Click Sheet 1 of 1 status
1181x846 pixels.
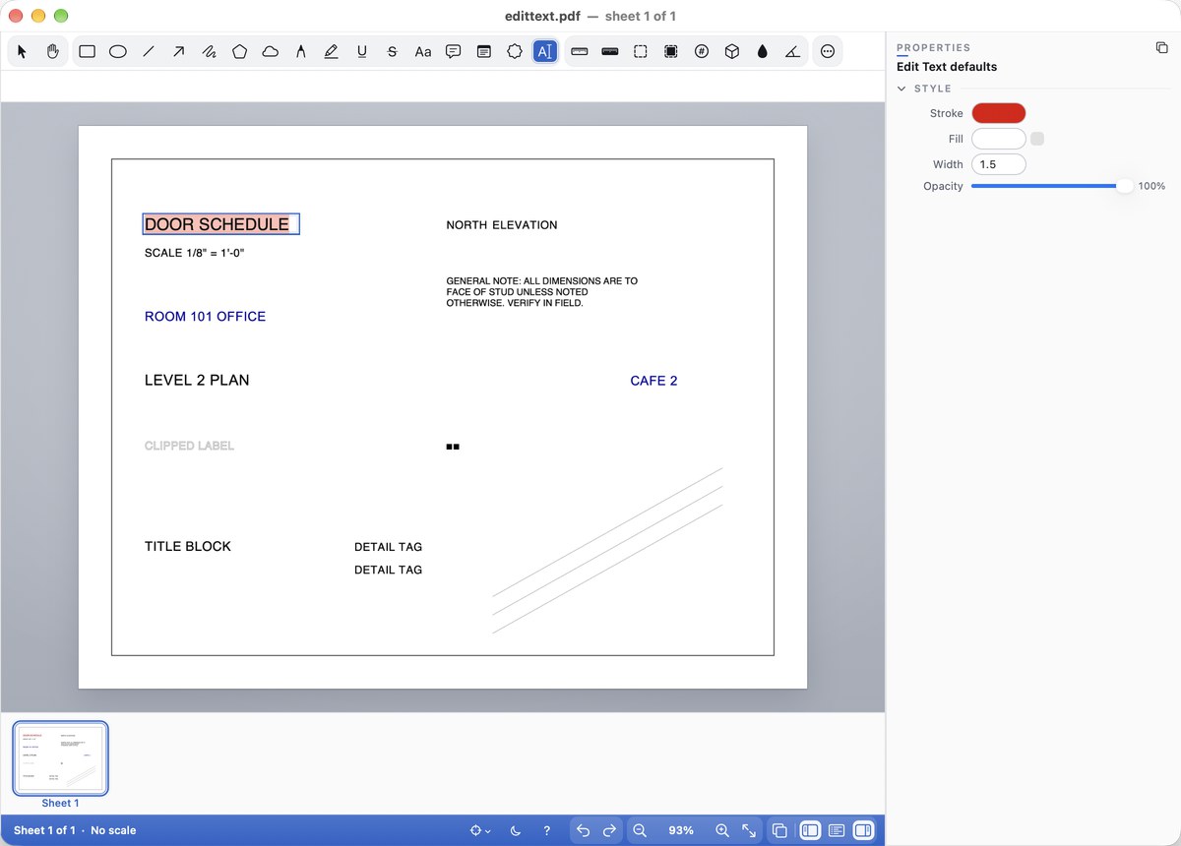click(x=45, y=830)
